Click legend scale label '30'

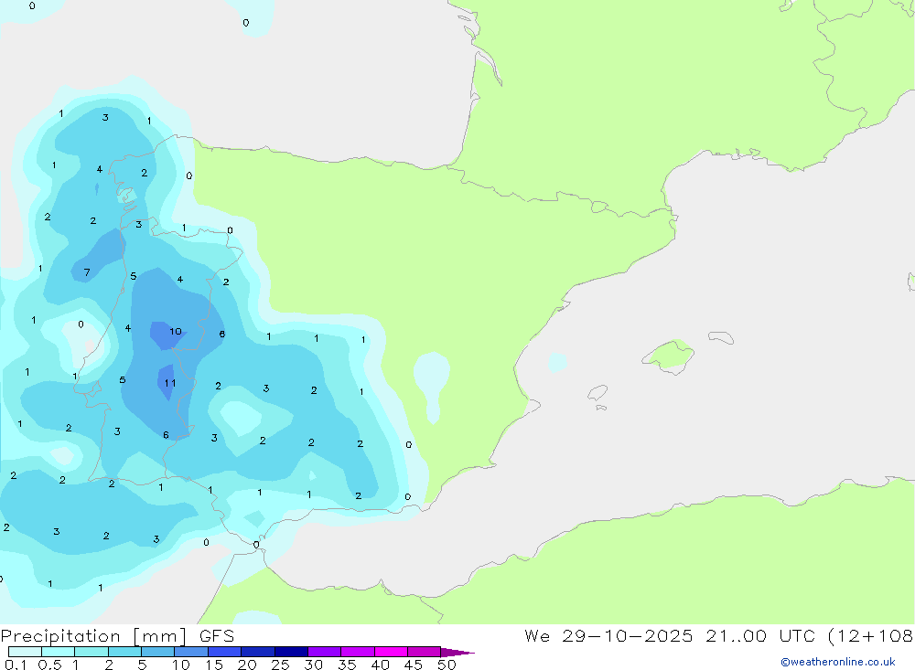(314, 665)
